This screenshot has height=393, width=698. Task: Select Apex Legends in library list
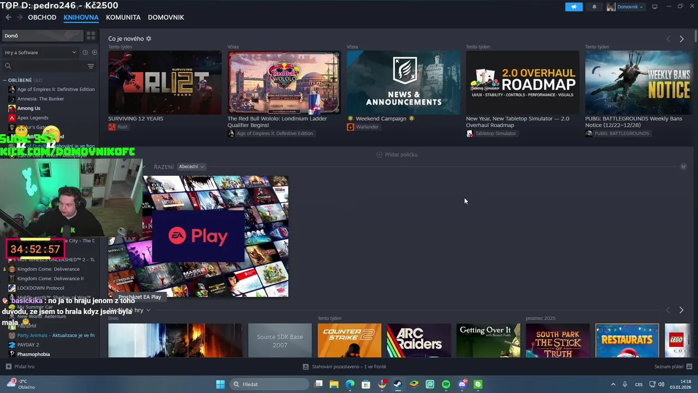(28, 117)
